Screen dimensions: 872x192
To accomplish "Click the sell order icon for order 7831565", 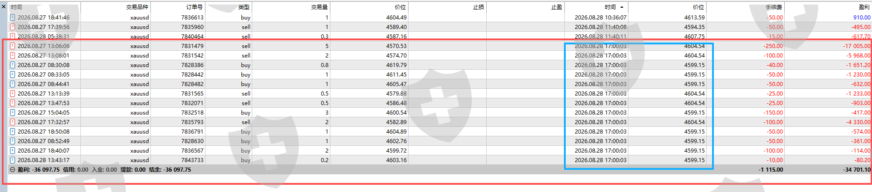I will tap(13, 93).
